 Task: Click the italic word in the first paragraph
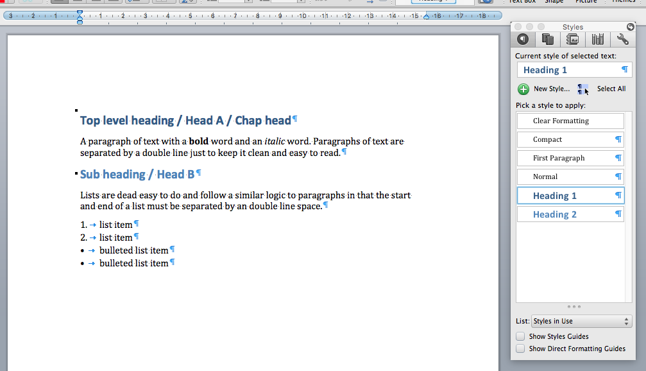(275, 141)
